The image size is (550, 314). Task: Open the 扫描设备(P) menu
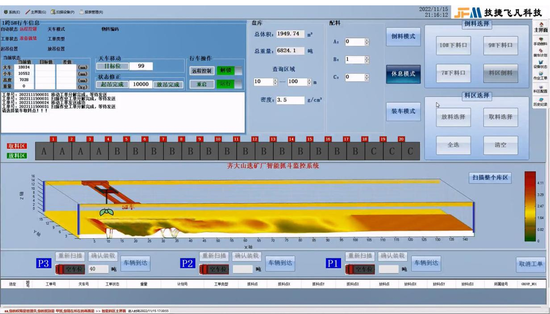click(x=62, y=12)
